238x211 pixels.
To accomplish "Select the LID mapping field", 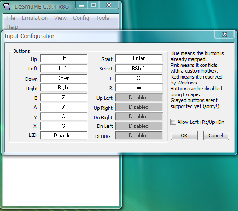I will [x=64, y=136].
